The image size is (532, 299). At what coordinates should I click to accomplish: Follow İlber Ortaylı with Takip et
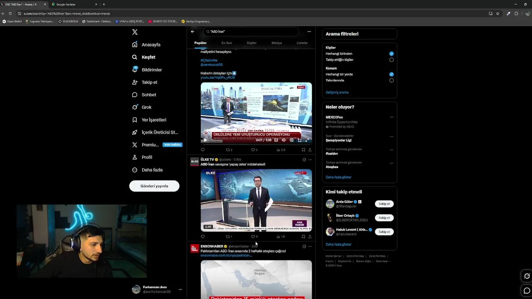tap(384, 218)
